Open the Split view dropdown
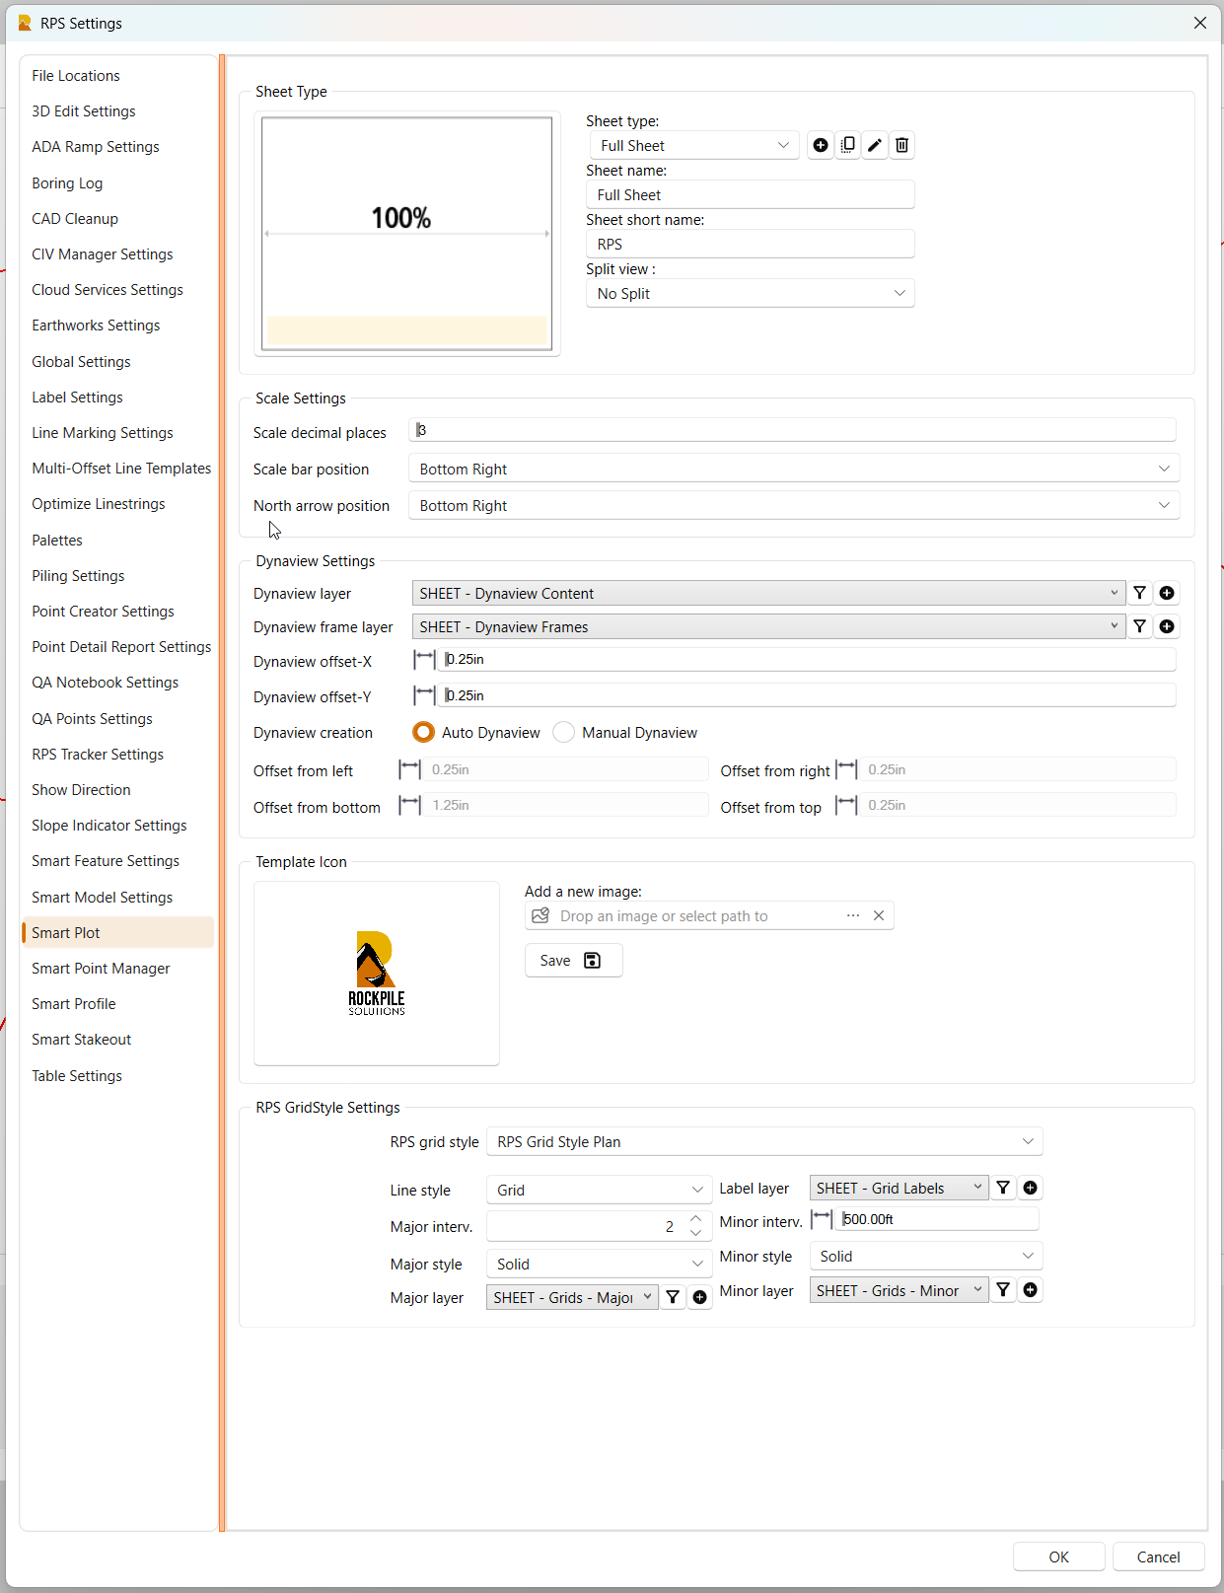 point(750,293)
